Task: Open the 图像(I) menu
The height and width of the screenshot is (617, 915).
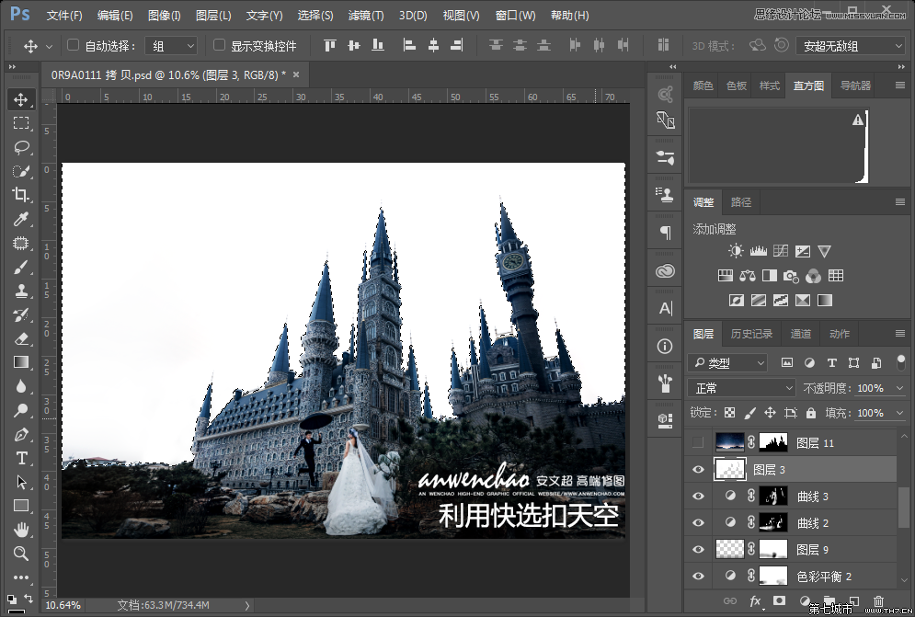Action: coord(164,16)
